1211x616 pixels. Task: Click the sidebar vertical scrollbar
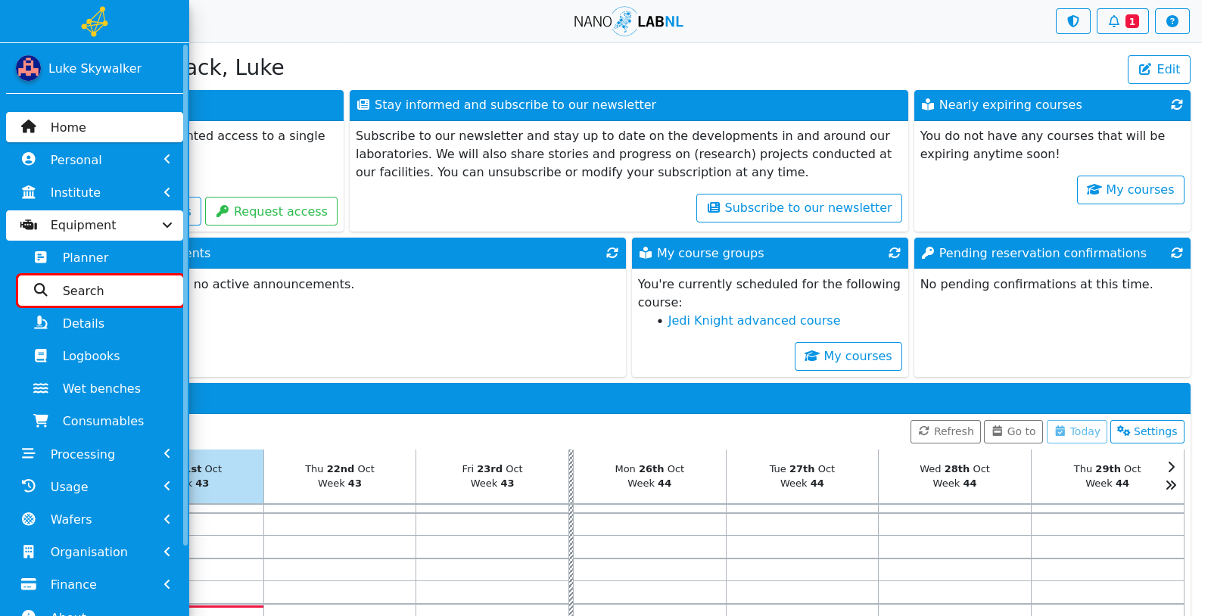coord(185,295)
